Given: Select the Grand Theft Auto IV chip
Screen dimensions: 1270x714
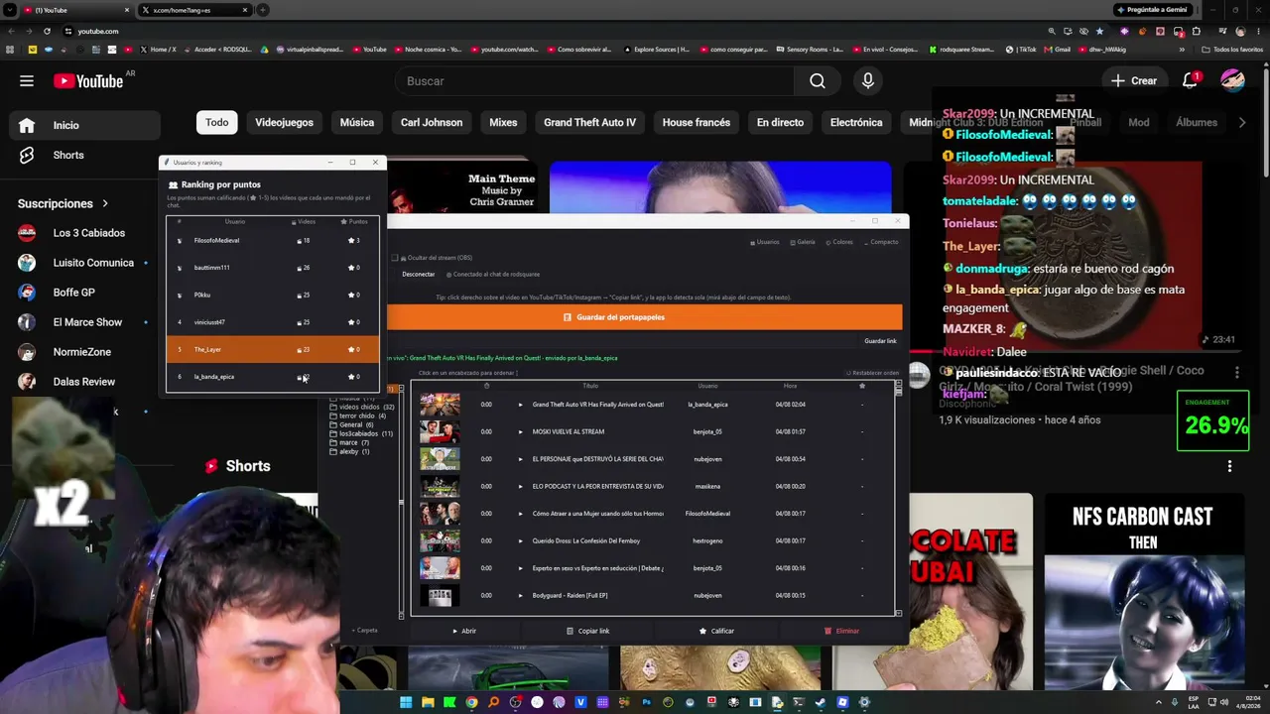Looking at the screenshot, I should (589, 123).
